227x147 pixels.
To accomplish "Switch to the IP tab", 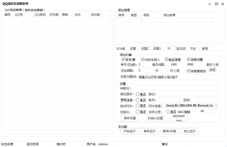I will point(169,49).
